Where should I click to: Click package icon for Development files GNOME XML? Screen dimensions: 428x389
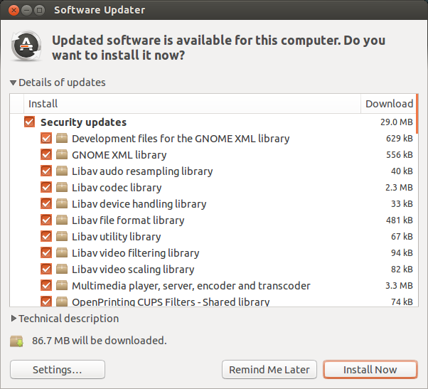62,139
